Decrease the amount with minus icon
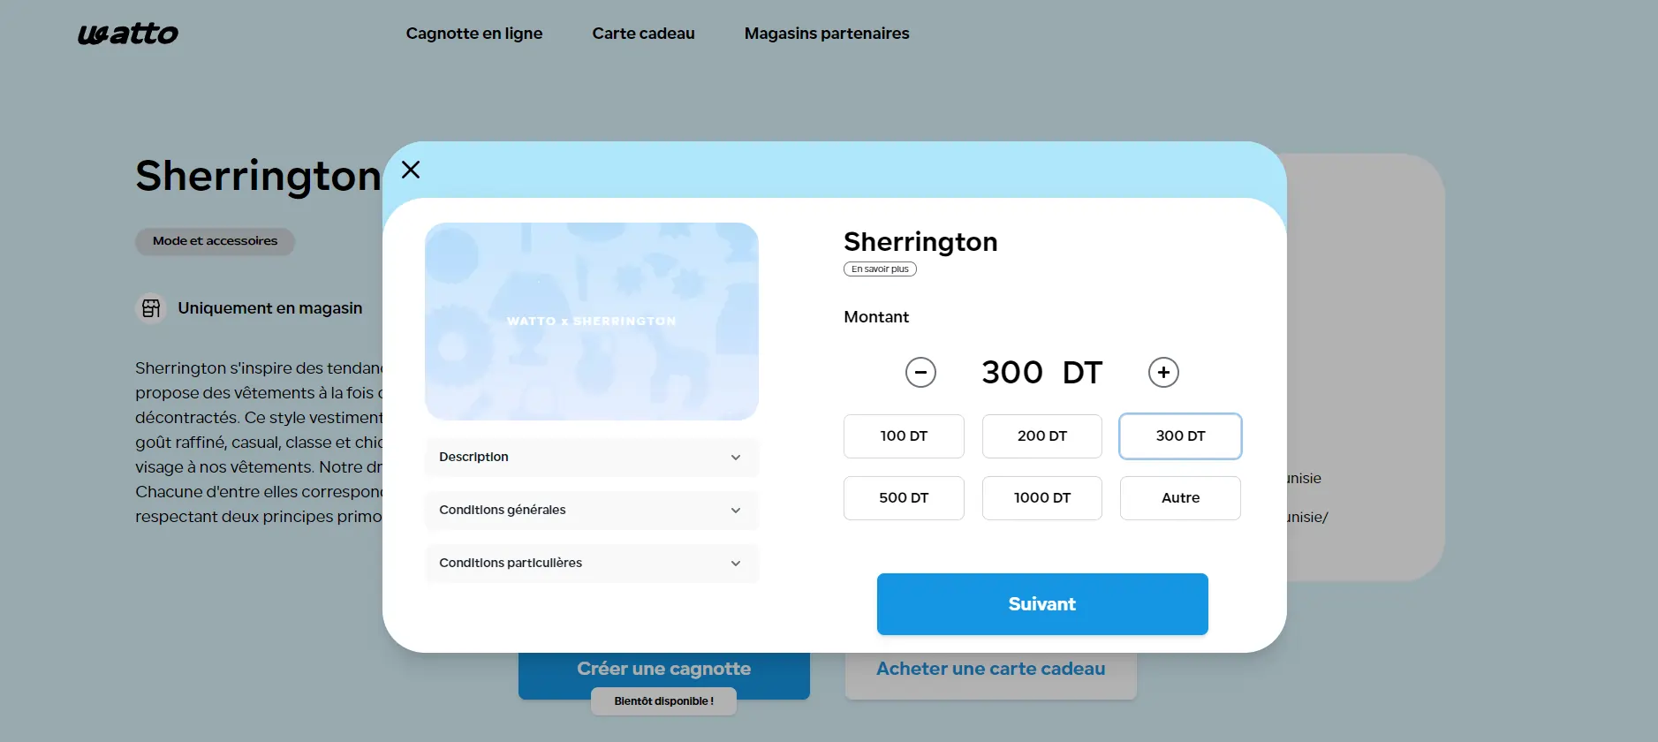Image resolution: width=1658 pixels, height=742 pixels. [920, 373]
